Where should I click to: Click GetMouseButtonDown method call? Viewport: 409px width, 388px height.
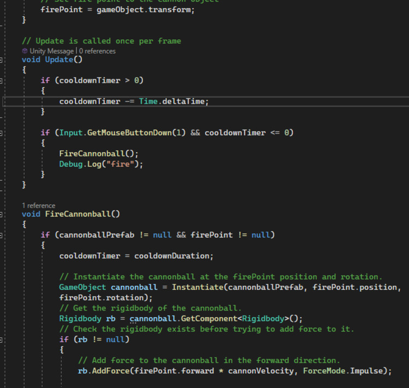pos(129,133)
